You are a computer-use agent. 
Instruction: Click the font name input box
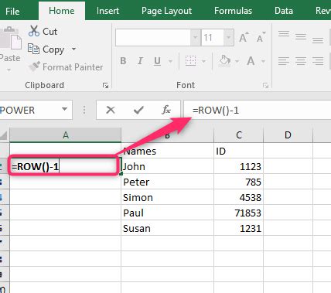153,38
